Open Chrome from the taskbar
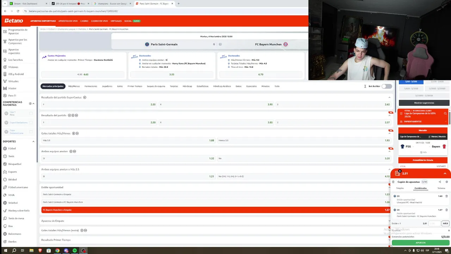 click(x=57, y=250)
